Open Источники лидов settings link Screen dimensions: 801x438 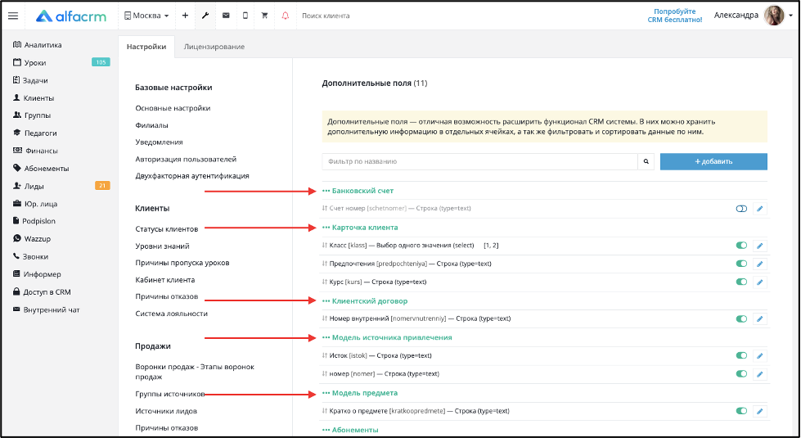(x=166, y=411)
